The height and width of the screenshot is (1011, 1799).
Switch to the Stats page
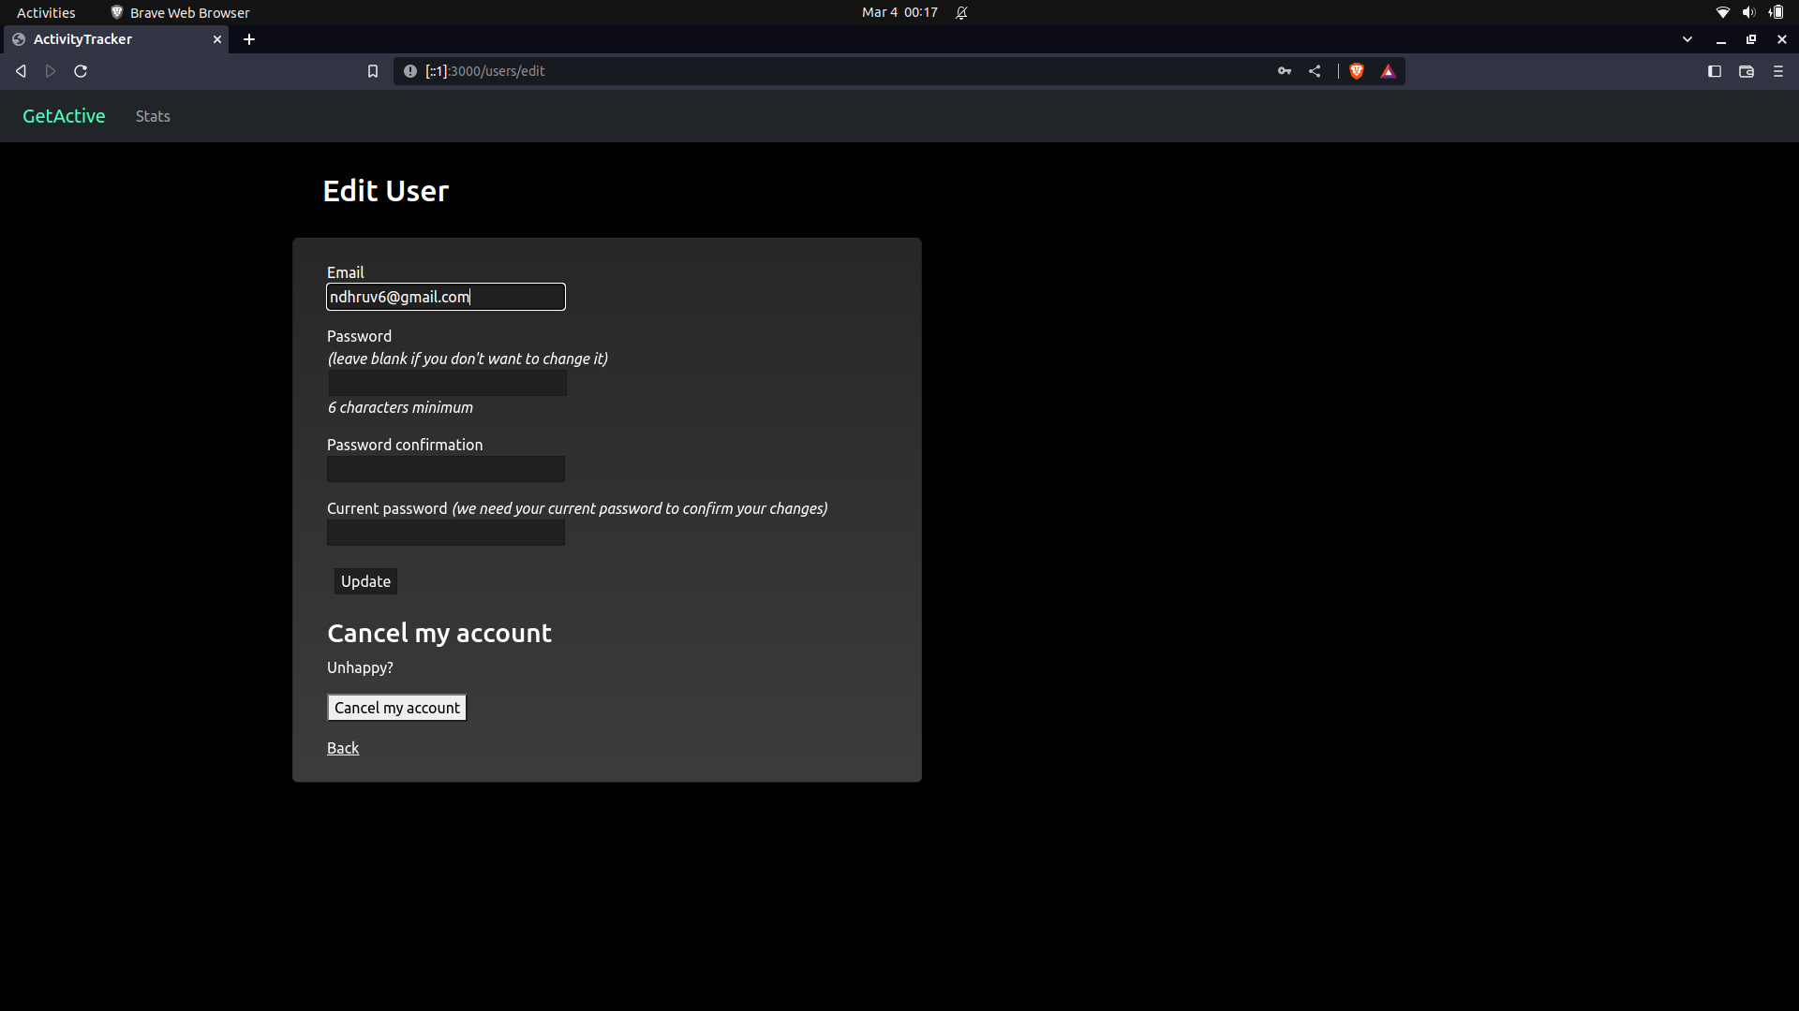(x=152, y=115)
